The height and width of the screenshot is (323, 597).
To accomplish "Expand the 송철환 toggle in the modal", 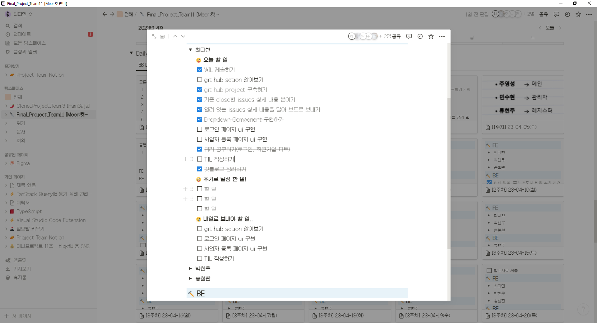I will 190,278.
